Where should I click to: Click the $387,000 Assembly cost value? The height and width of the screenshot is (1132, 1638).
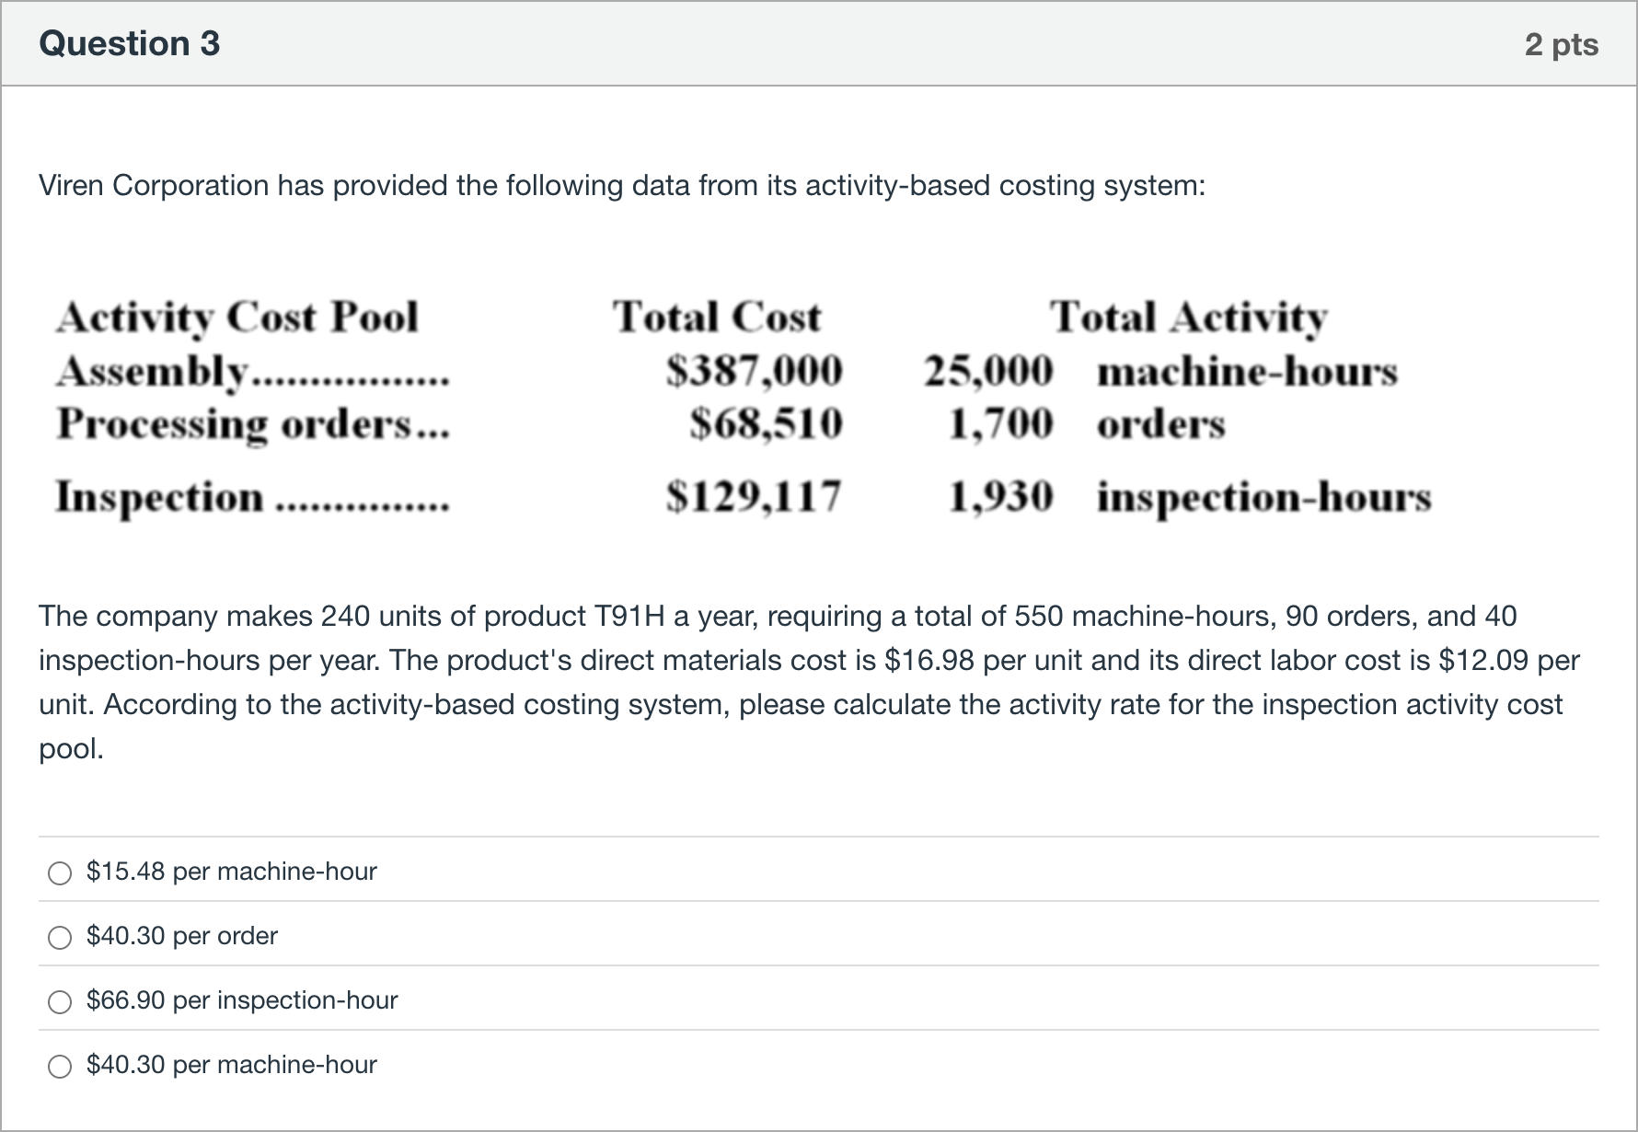pyautogui.click(x=755, y=372)
